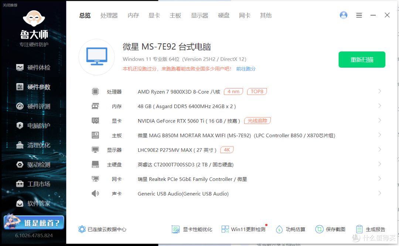Expand the 主板 row chevron
The image size is (399, 246).
pos(380,135)
